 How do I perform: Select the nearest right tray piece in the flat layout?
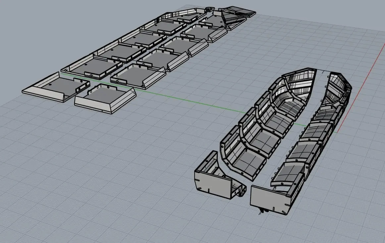[105, 98]
